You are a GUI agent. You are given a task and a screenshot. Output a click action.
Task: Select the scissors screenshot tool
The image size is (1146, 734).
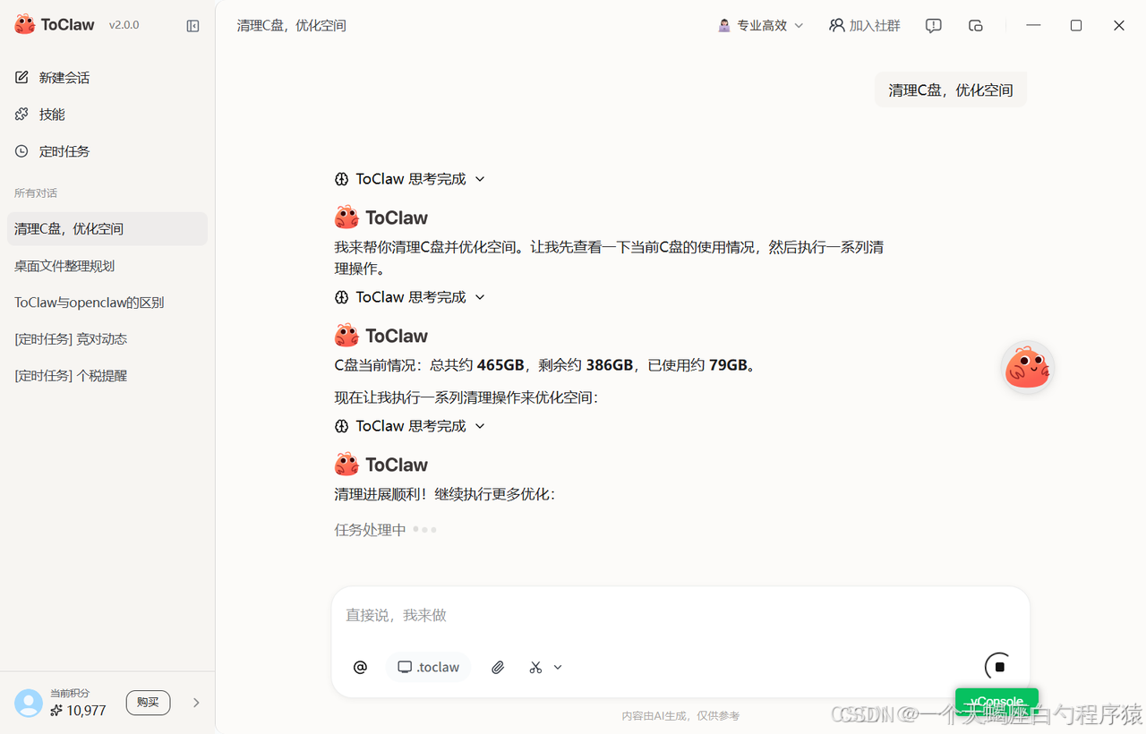534,667
